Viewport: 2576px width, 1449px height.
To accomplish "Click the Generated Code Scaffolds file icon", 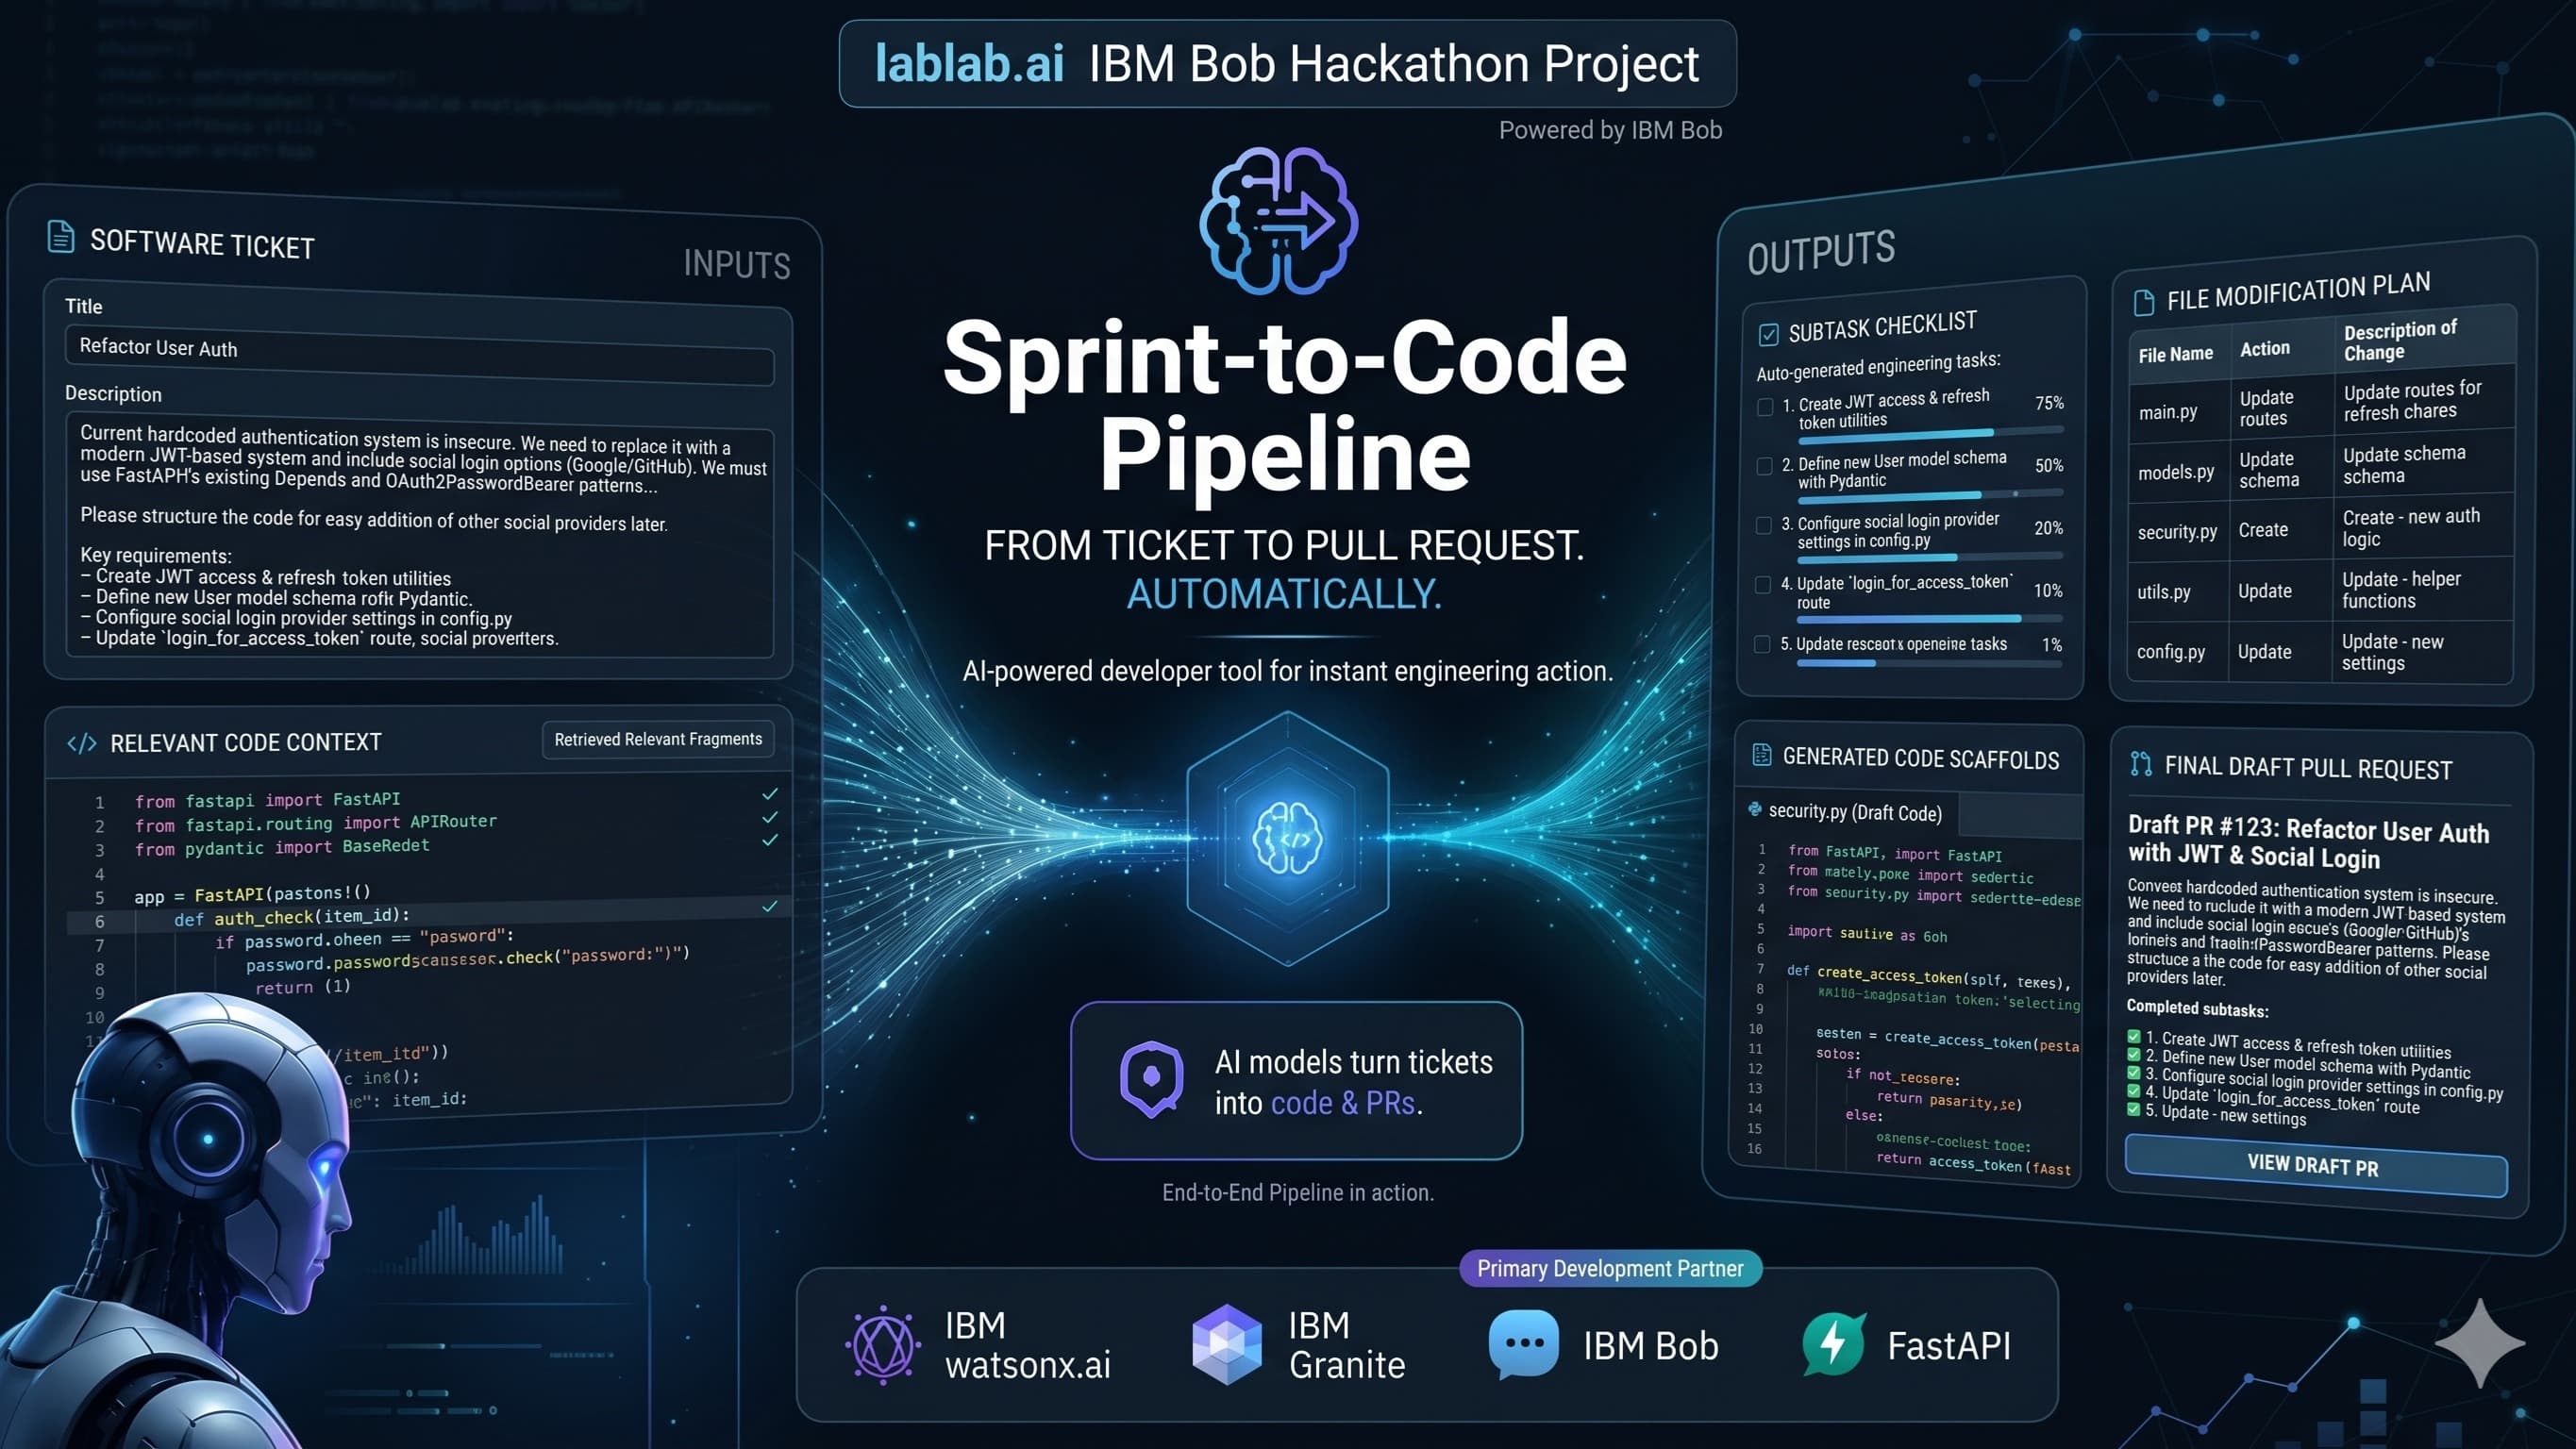I will coord(1762,755).
